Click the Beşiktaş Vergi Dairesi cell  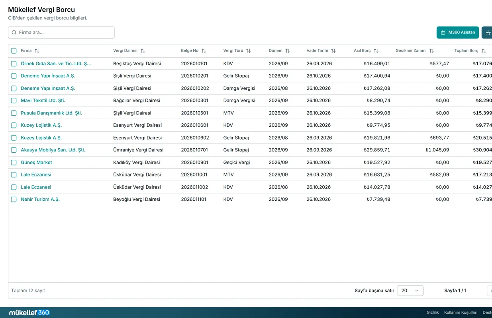[x=137, y=64]
